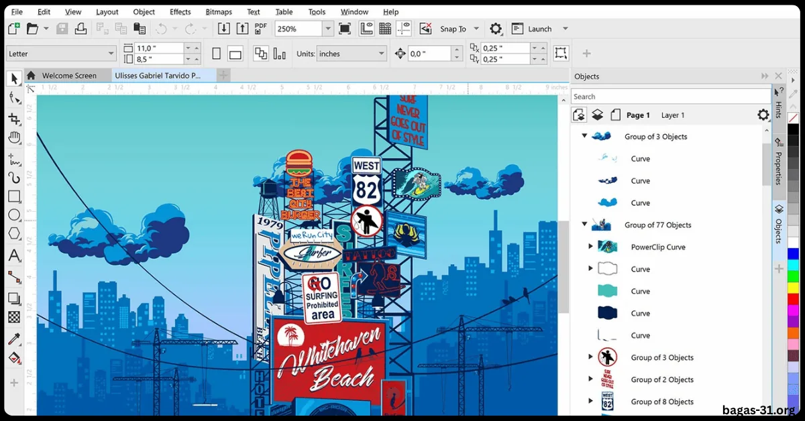805x421 pixels.
Task: Select the Rectangle tool
Action: (x=13, y=196)
